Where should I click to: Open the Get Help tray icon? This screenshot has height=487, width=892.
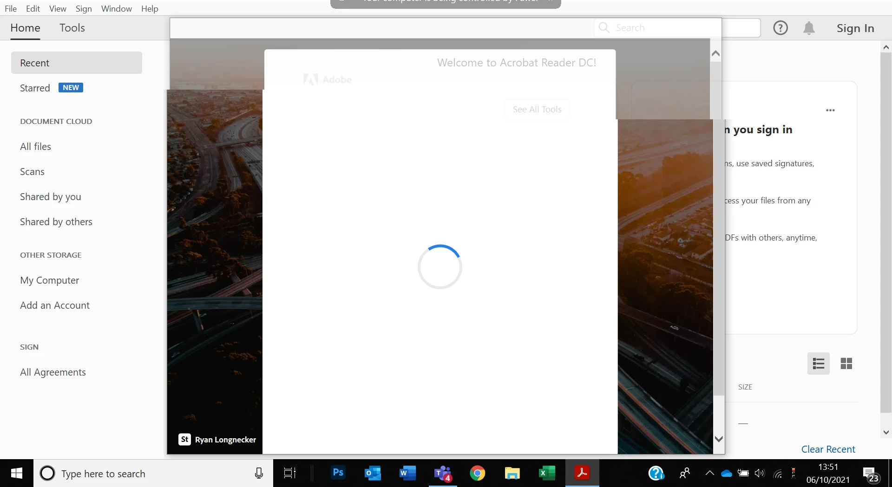click(656, 473)
